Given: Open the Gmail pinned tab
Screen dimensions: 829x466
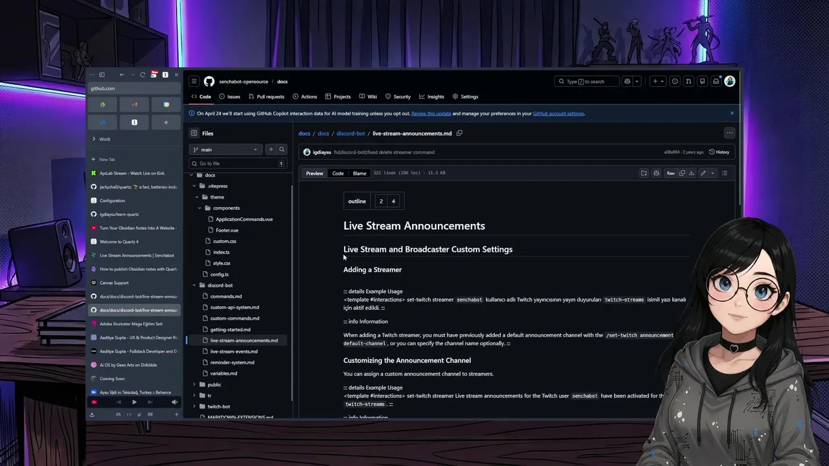Looking at the screenshot, I should pyautogui.click(x=134, y=104).
